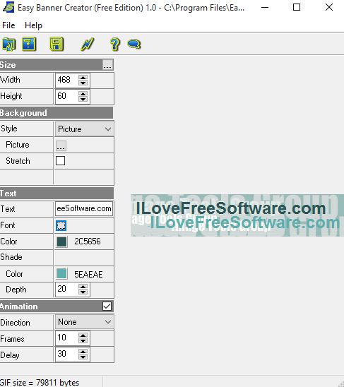Open the Font selection button
The width and height of the screenshot is (344, 387).
61,225
